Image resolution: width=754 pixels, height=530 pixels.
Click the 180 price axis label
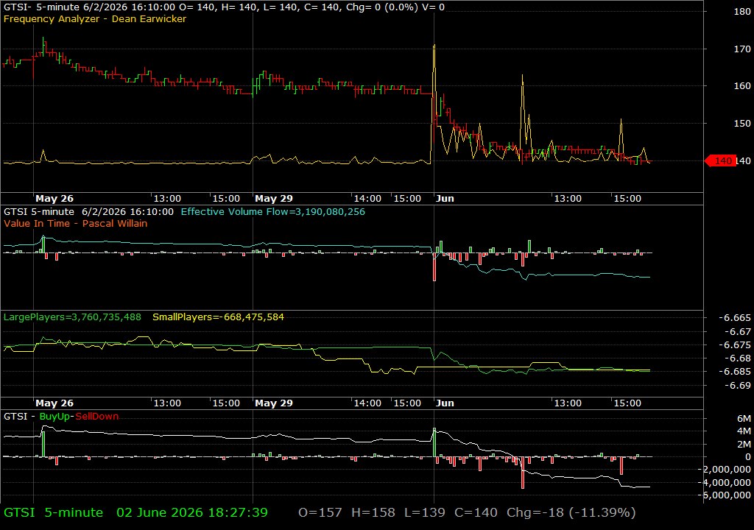(x=742, y=12)
